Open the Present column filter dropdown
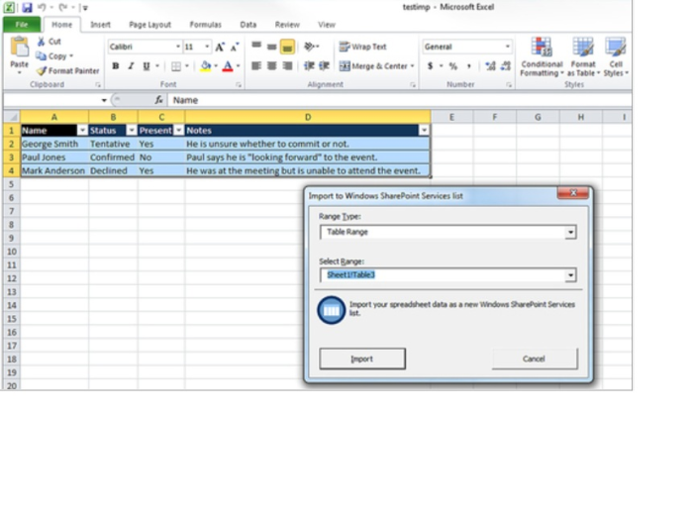The height and width of the screenshot is (518, 693). (x=178, y=131)
